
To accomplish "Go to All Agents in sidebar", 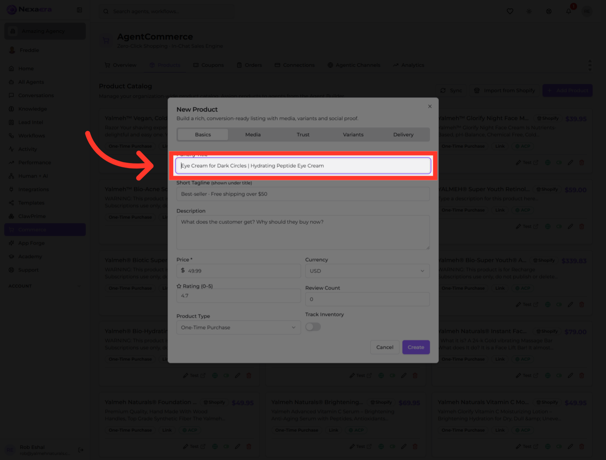I will pyautogui.click(x=45, y=82).
